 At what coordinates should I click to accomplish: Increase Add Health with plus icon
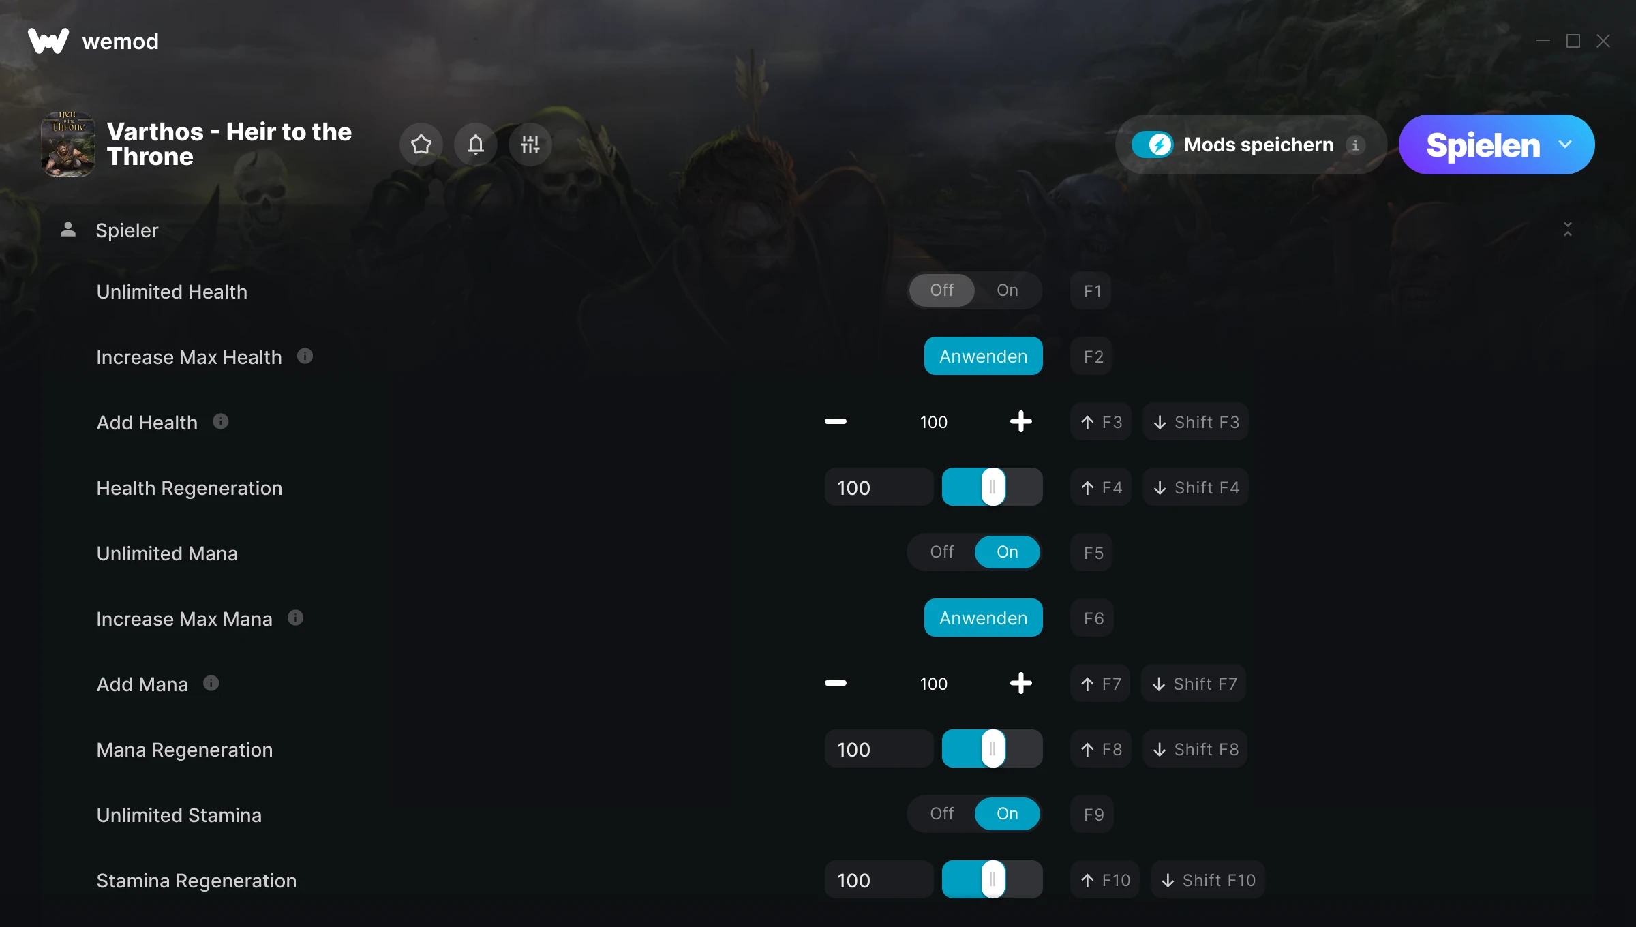[x=1020, y=422]
